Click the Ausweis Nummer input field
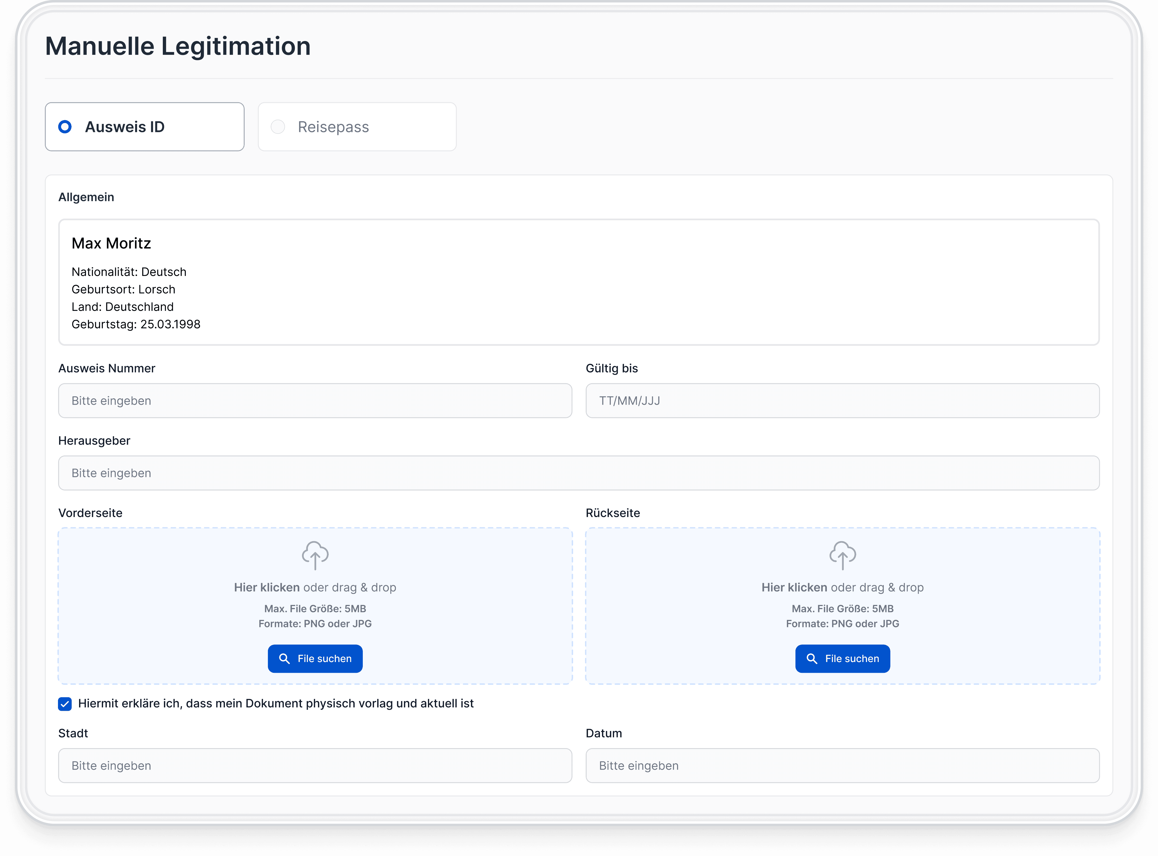The height and width of the screenshot is (856, 1158). (315, 400)
